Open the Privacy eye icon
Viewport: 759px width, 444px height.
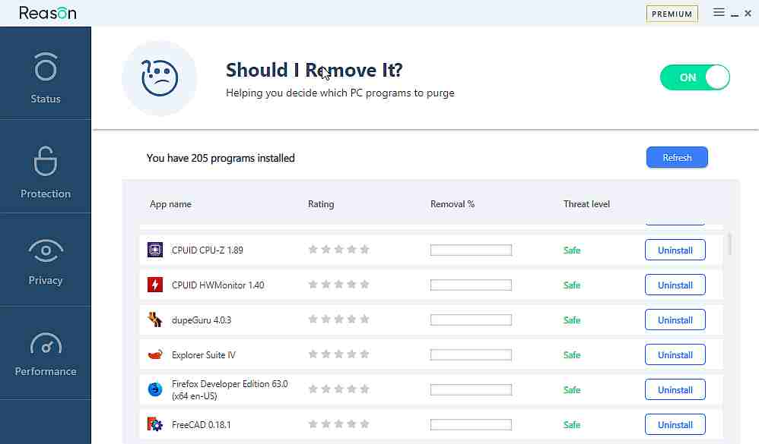click(x=46, y=250)
